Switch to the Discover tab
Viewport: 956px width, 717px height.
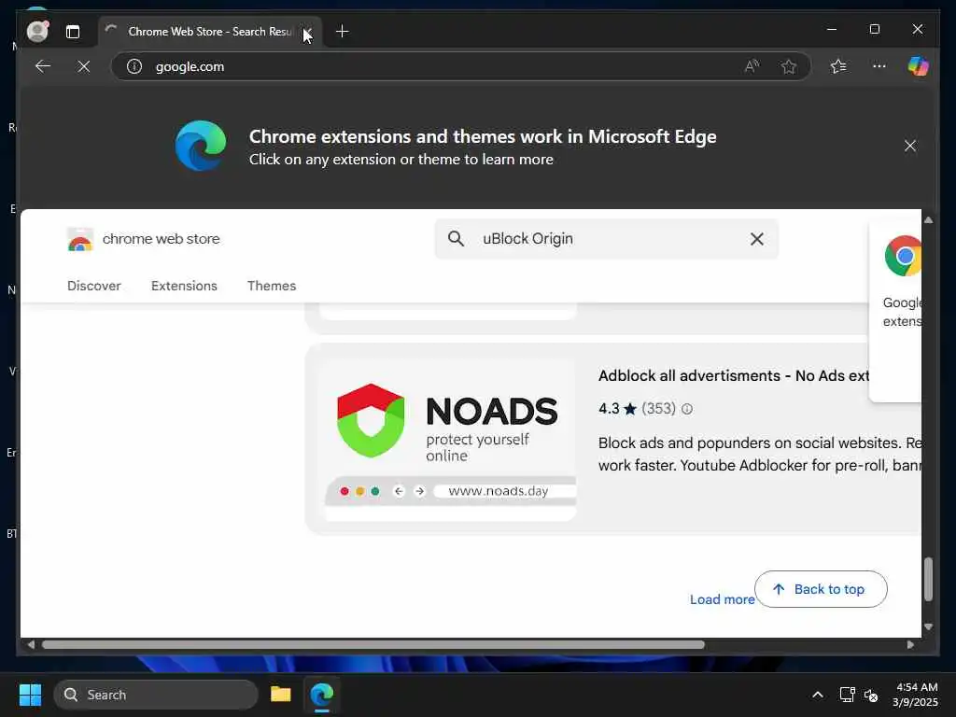tap(94, 286)
